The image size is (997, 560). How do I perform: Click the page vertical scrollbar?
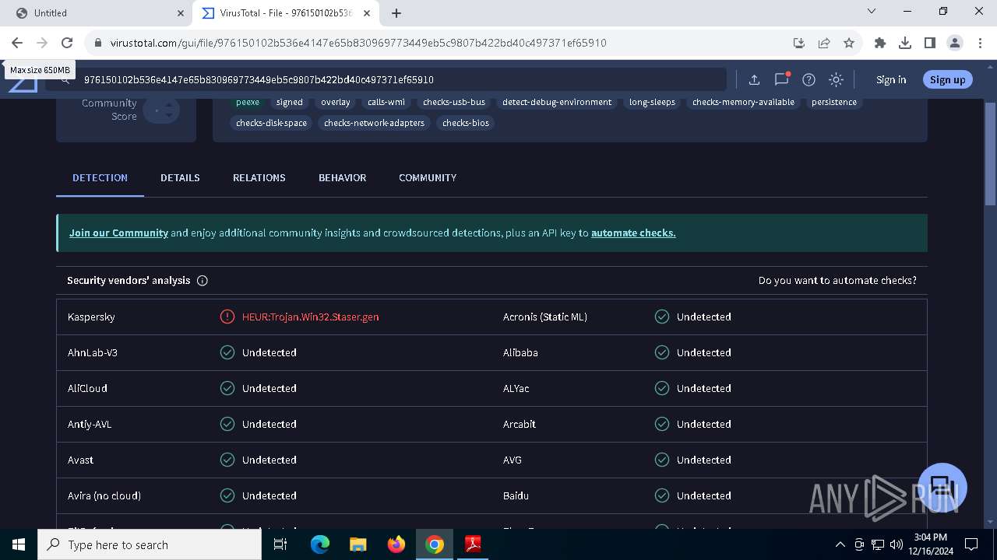coord(990,156)
